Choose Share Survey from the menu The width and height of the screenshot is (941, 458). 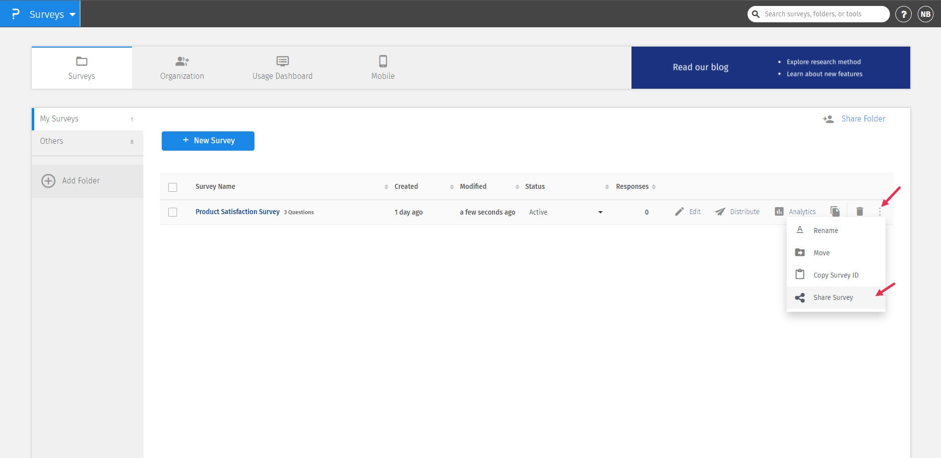pyautogui.click(x=836, y=297)
